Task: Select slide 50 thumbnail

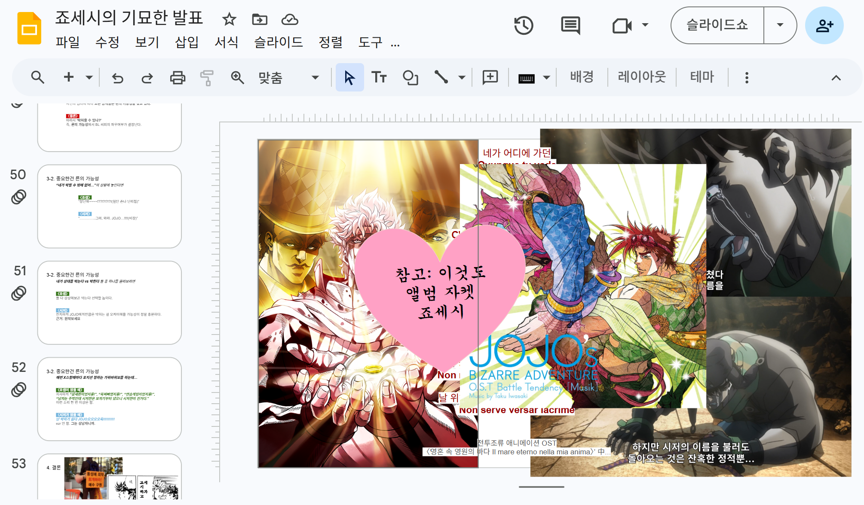Action: 110,206
